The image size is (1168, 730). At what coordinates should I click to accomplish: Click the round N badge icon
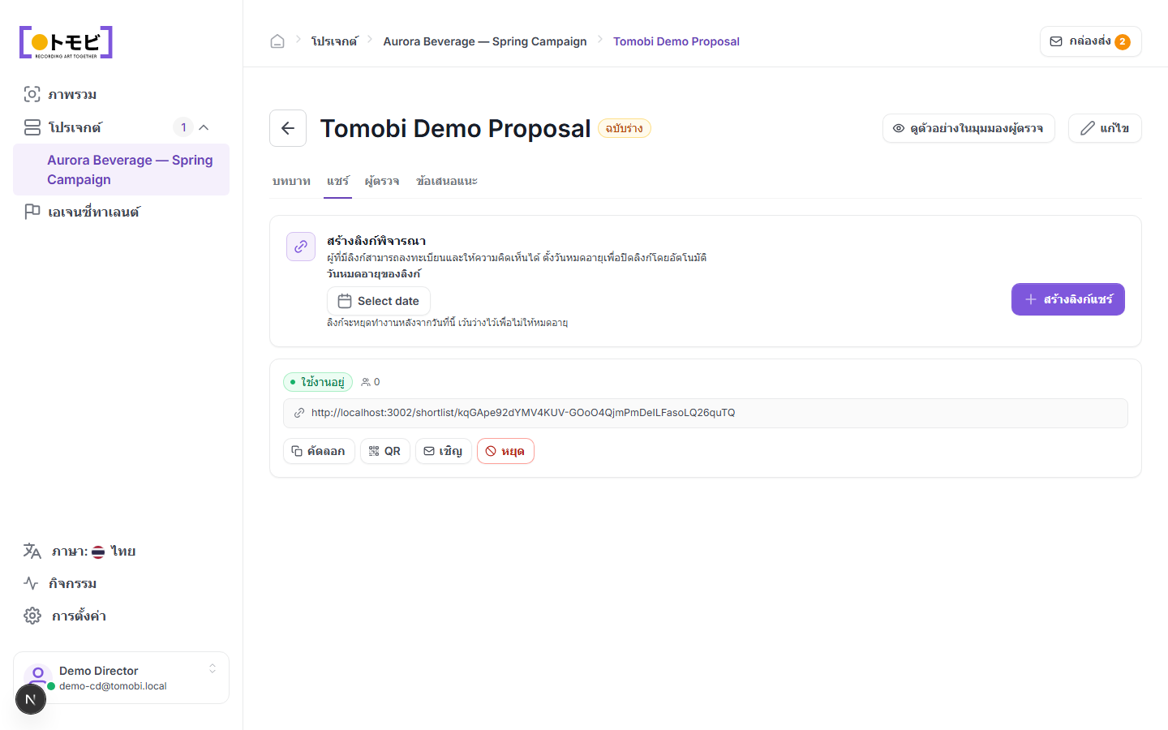(x=31, y=699)
